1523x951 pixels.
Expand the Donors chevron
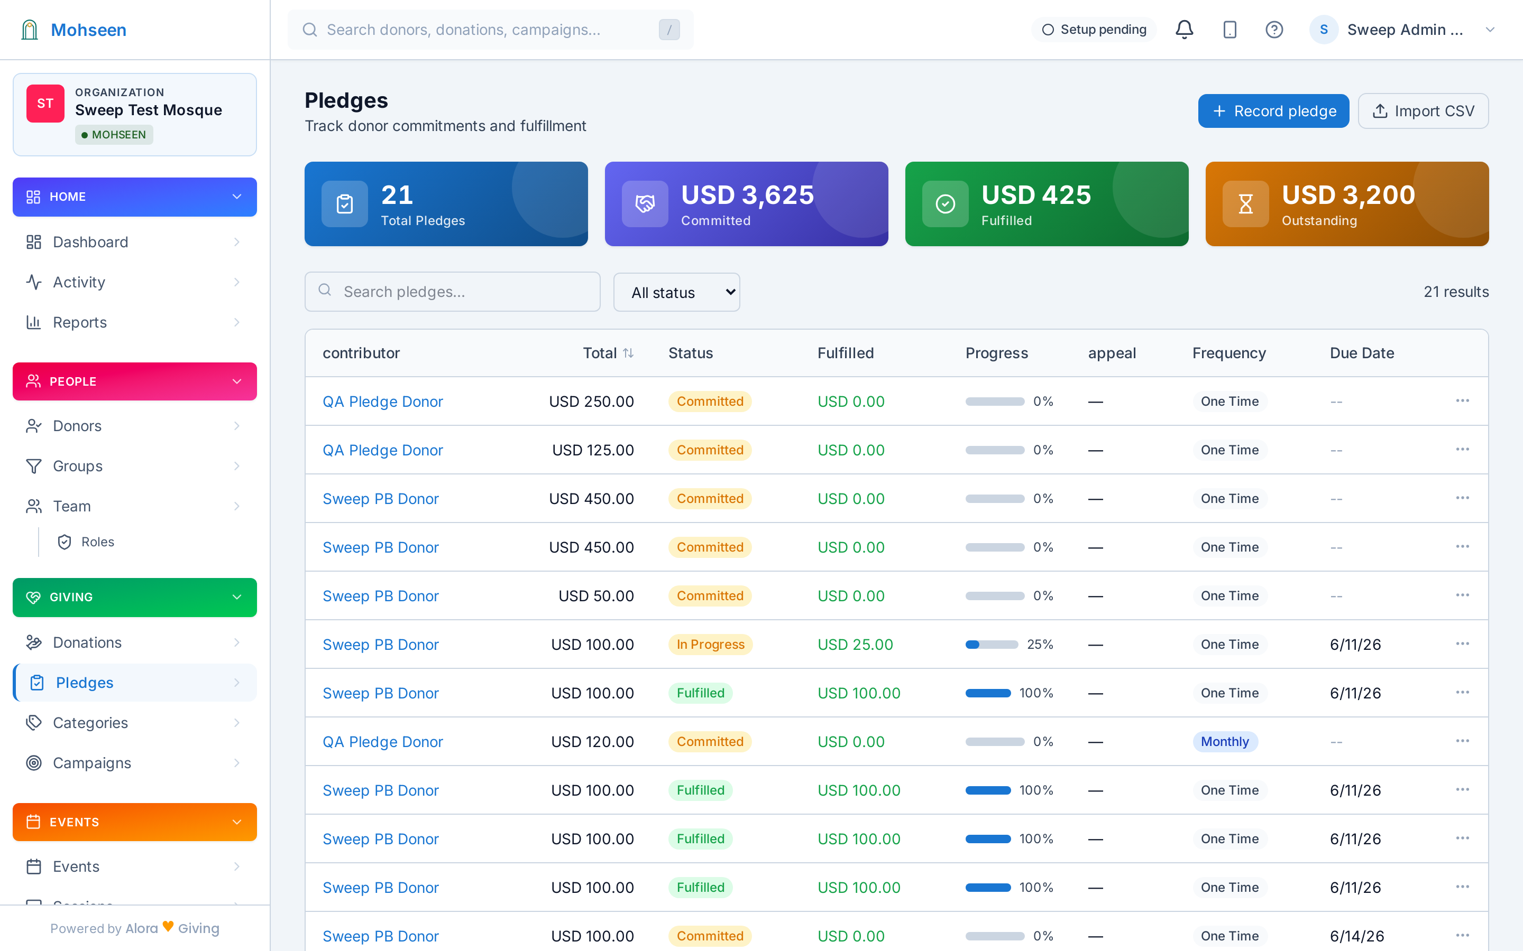coord(236,426)
